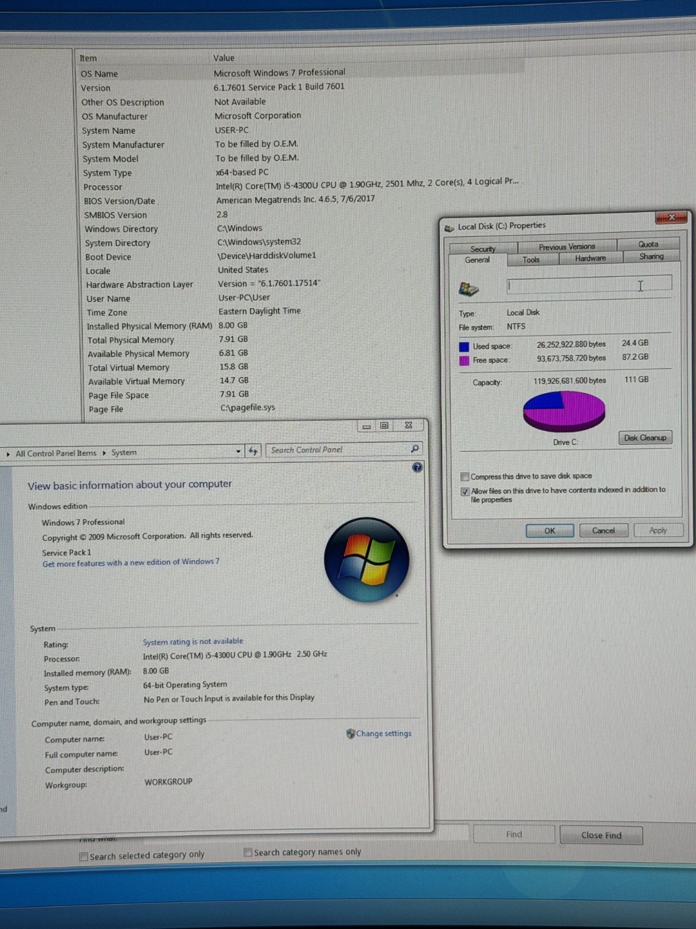Screen dimensions: 696x929
Task: Switch to the Tools tab
Action: tap(531, 260)
